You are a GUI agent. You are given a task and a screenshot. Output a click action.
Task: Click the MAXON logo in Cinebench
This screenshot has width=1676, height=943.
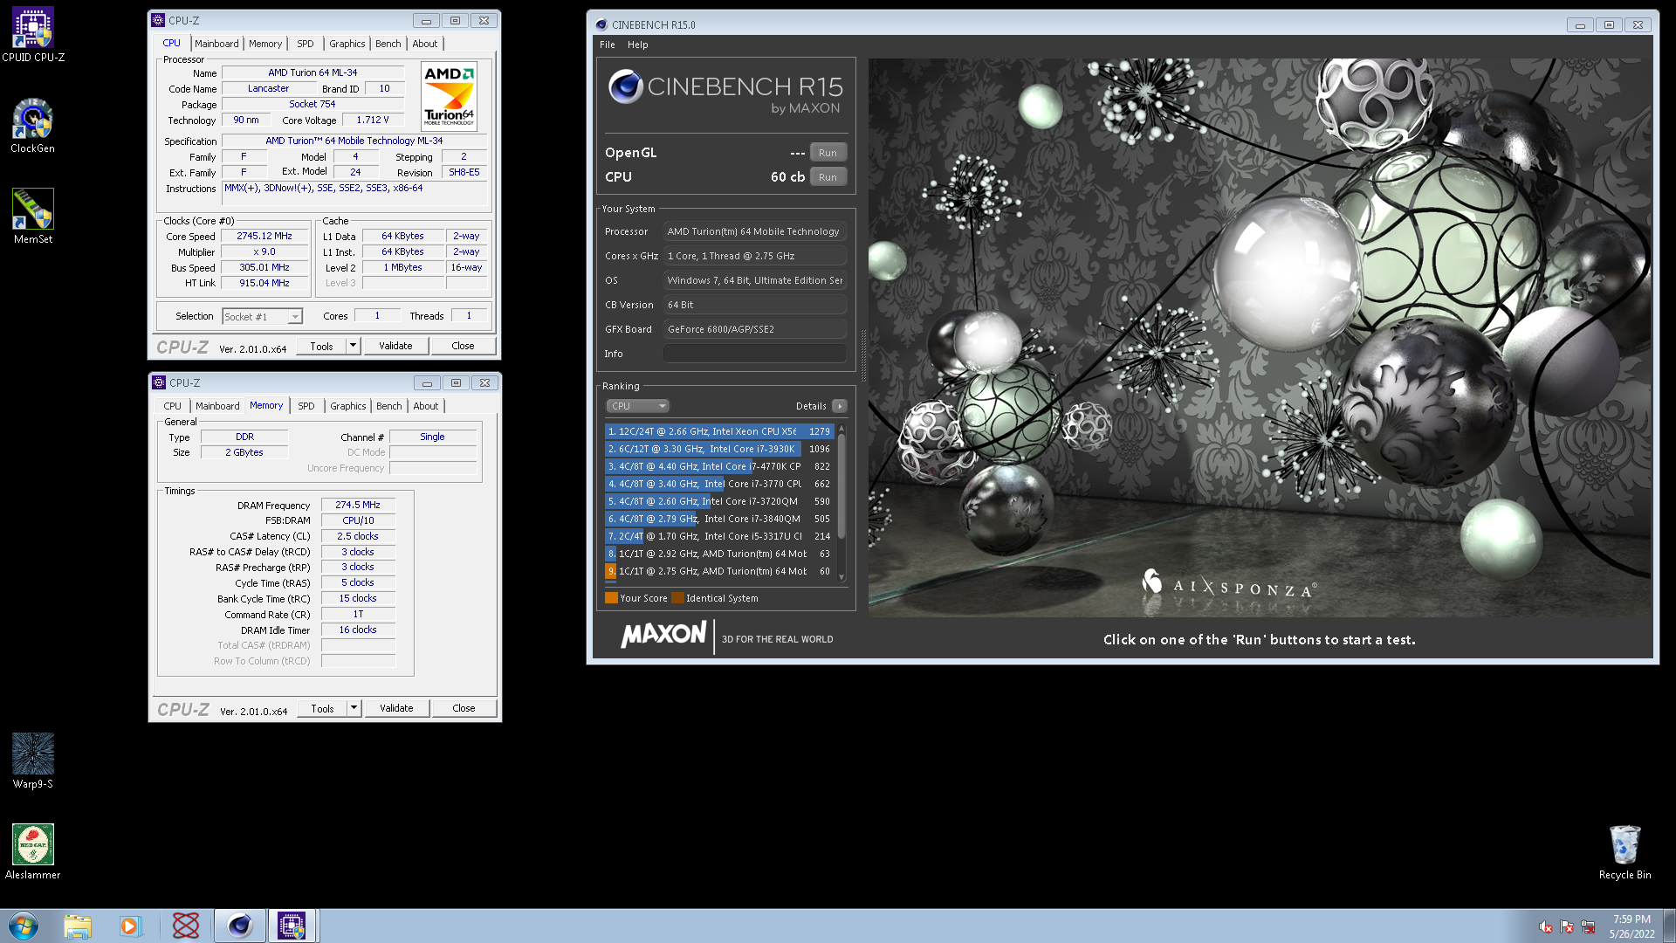[x=663, y=635]
